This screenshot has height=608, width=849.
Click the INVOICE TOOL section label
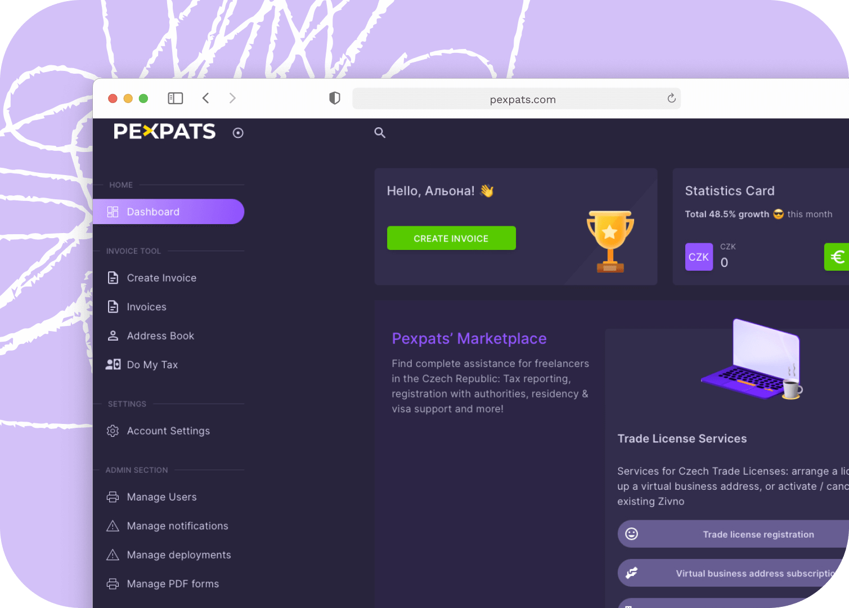[133, 251]
